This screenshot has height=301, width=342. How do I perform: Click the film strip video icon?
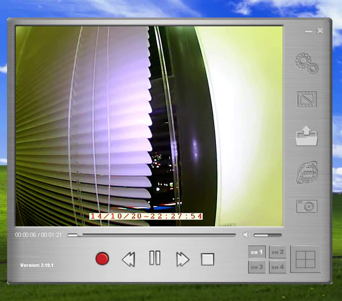tap(306, 100)
